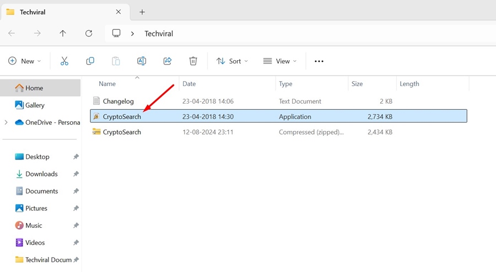Screen dimensions: 496x272
Task: Open the Videos quick access folder
Action: 30,242
